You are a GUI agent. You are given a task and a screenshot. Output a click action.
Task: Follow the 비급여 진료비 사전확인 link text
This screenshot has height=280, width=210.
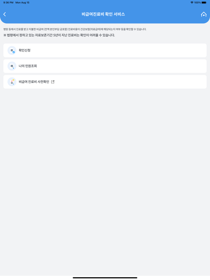point(34,82)
